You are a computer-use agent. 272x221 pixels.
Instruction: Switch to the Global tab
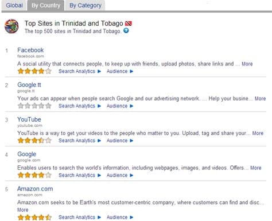point(14,5)
